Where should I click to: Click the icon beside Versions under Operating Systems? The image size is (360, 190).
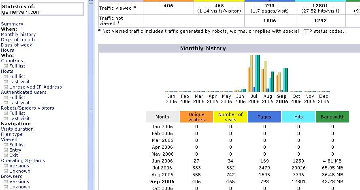click(x=6, y=166)
